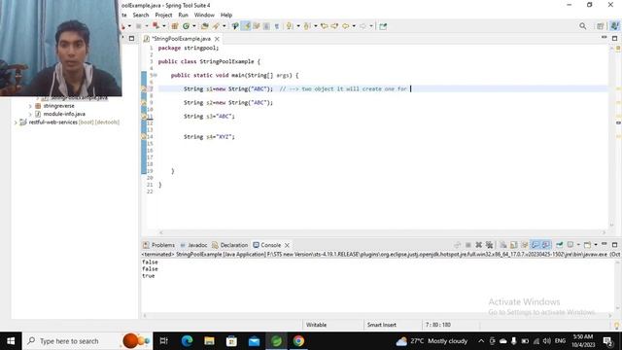The width and height of the screenshot is (622, 350).
Task: Click the New Java Package toolbar icon
Action: (x=175, y=26)
